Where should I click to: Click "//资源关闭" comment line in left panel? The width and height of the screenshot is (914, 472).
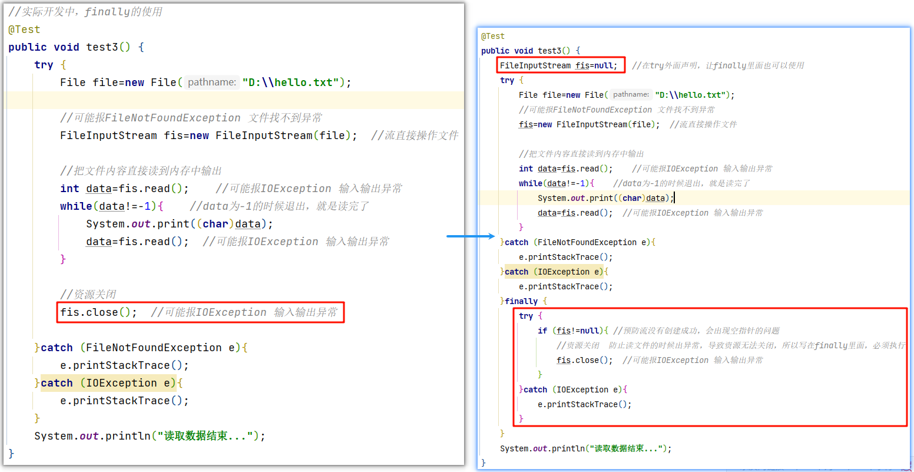click(88, 295)
